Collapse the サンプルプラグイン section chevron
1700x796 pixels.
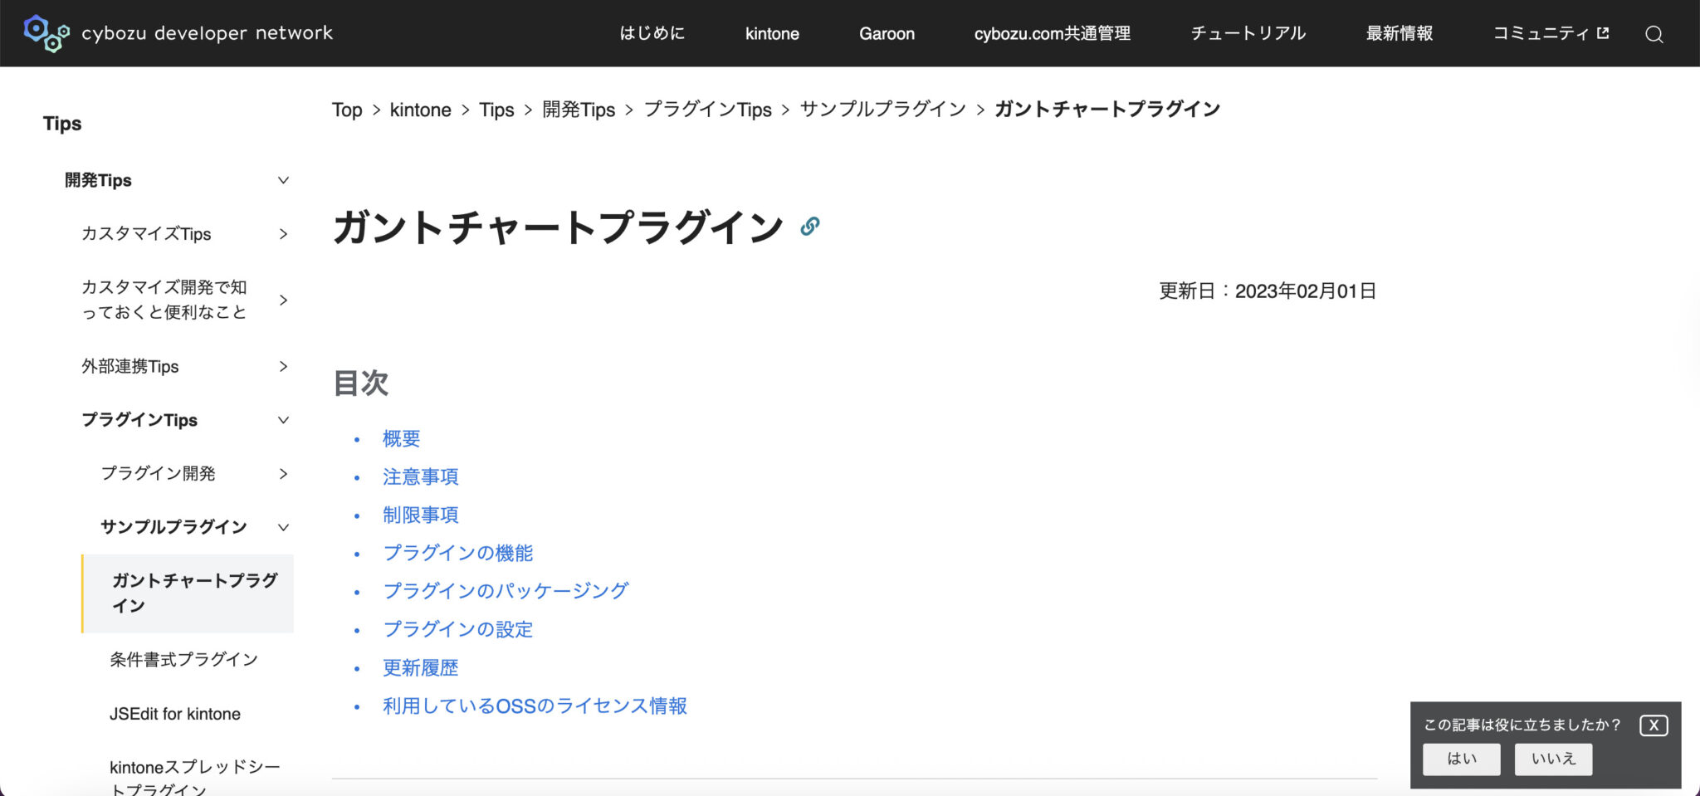pos(283,527)
